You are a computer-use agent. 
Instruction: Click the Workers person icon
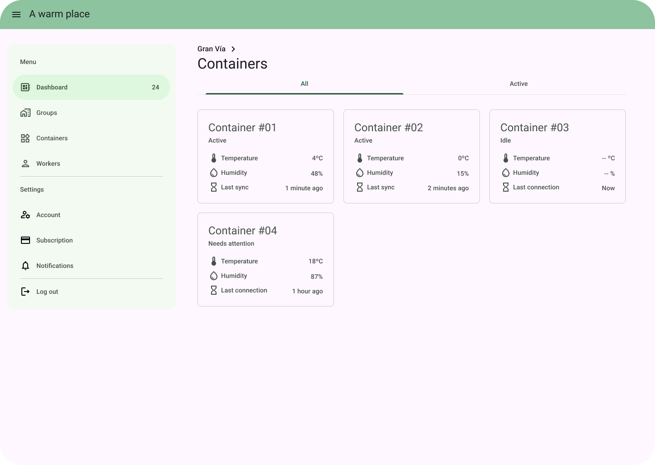pyautogui.click(x=25, y=163)
